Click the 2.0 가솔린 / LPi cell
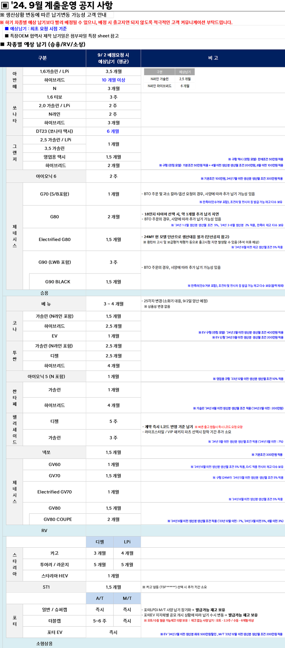This screenshot has width=285, height=648. [x=55, y=106]
